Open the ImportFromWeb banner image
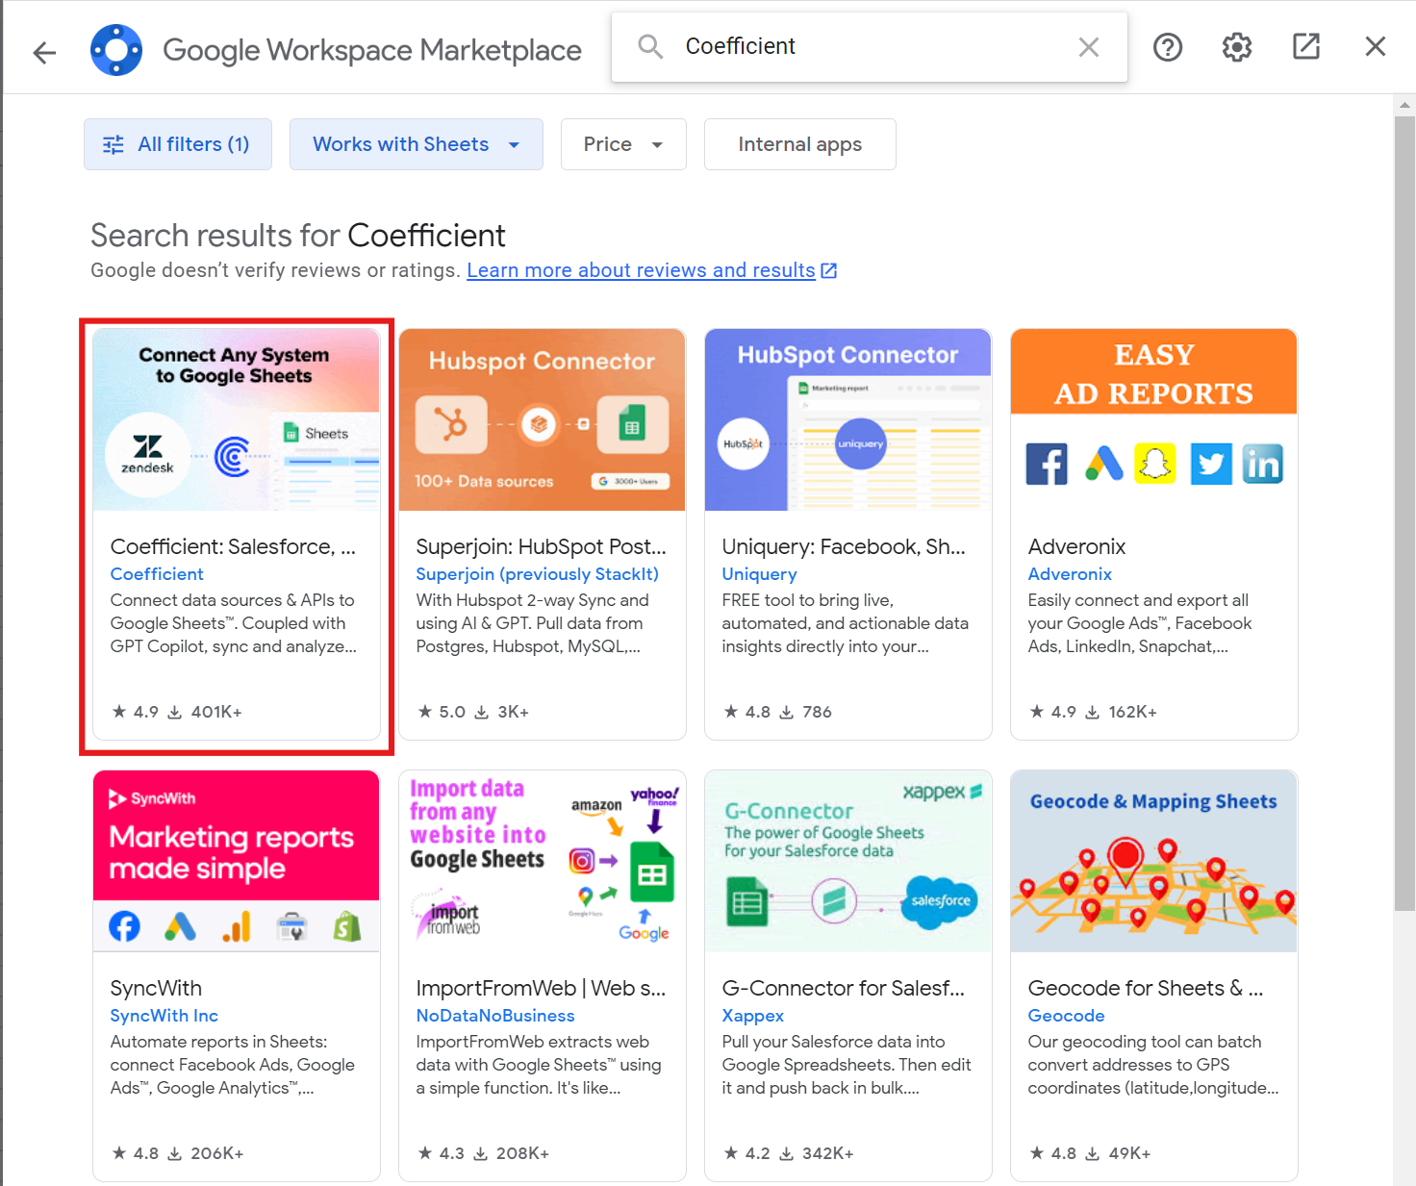The width and height of the screenshot is (1416, 1186). pos(543,861)
